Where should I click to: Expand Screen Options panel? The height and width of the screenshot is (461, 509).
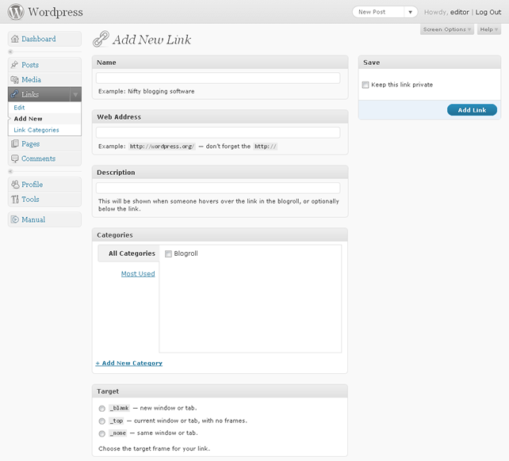447,29
